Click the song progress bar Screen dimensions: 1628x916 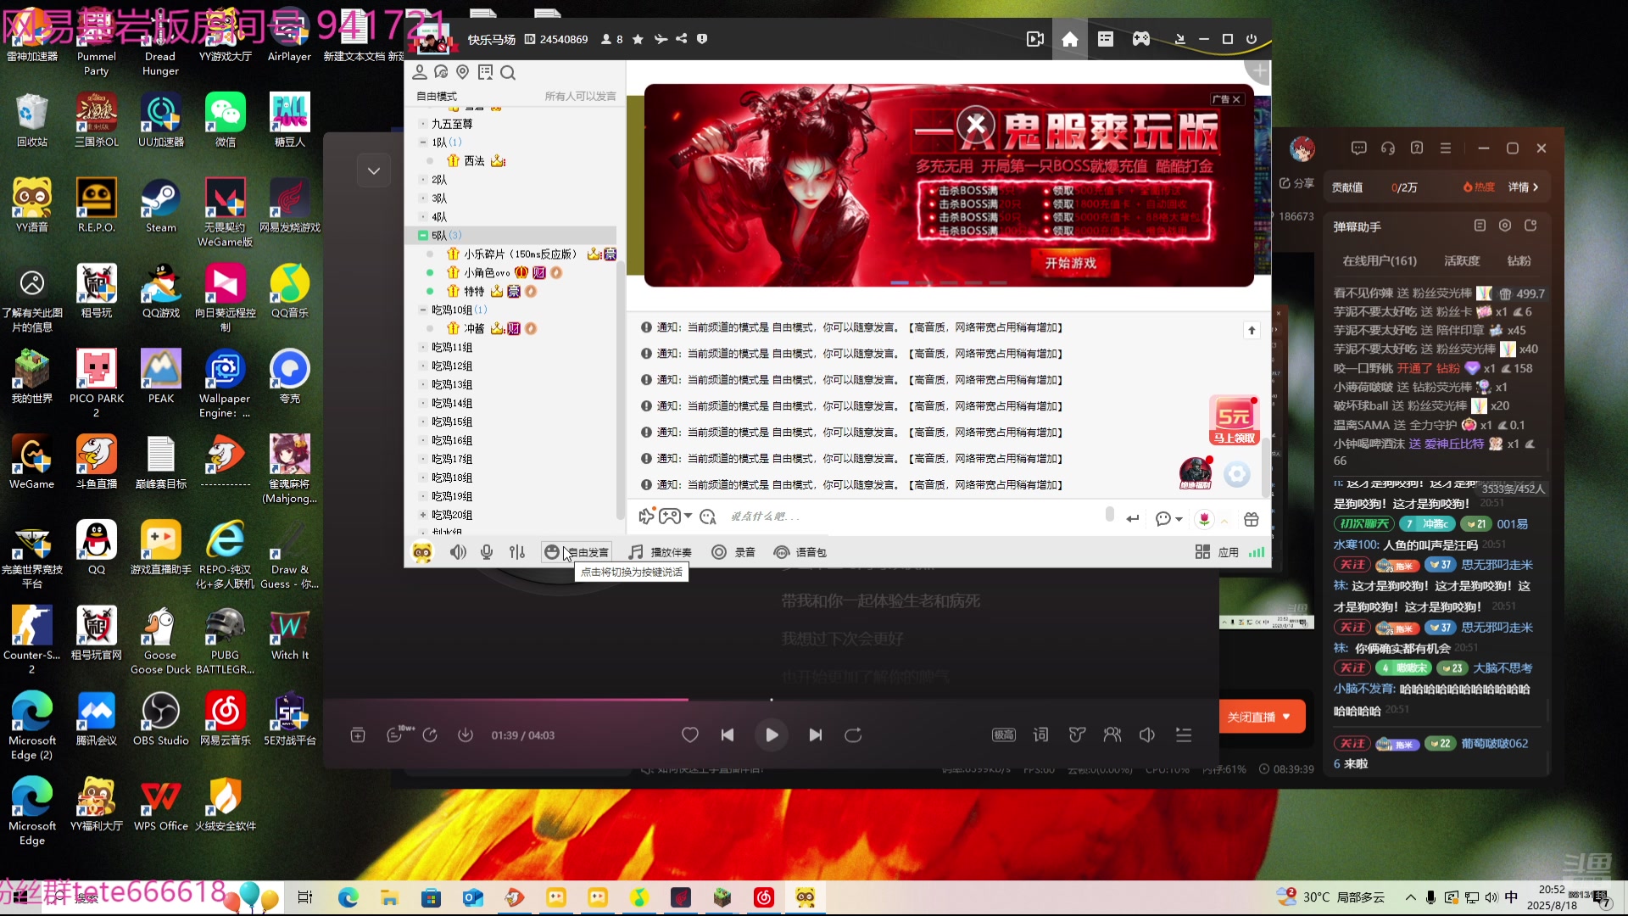coord(771,700)
